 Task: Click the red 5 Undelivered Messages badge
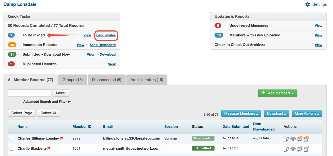click(x=218, y=25)
